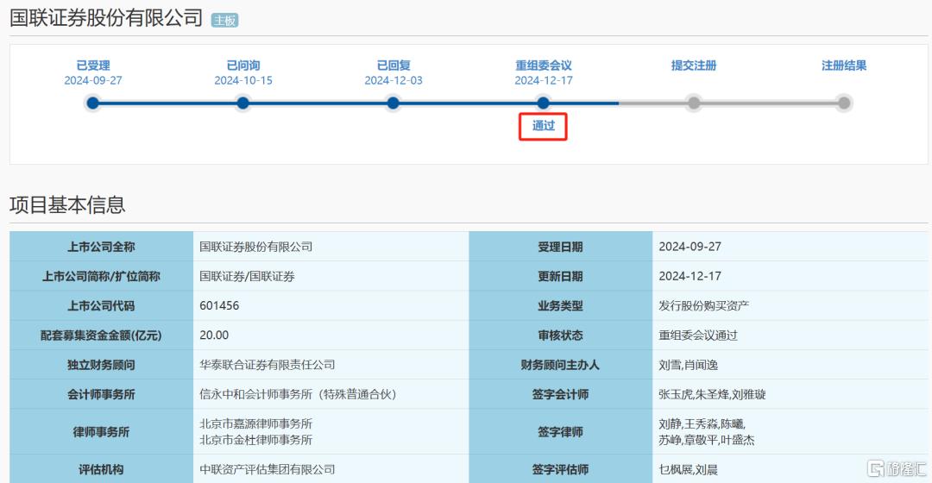Click the 更新日期 value 2024-12-17
The height and width of the screenshot is (483, 932).
(x=690, y=276)
